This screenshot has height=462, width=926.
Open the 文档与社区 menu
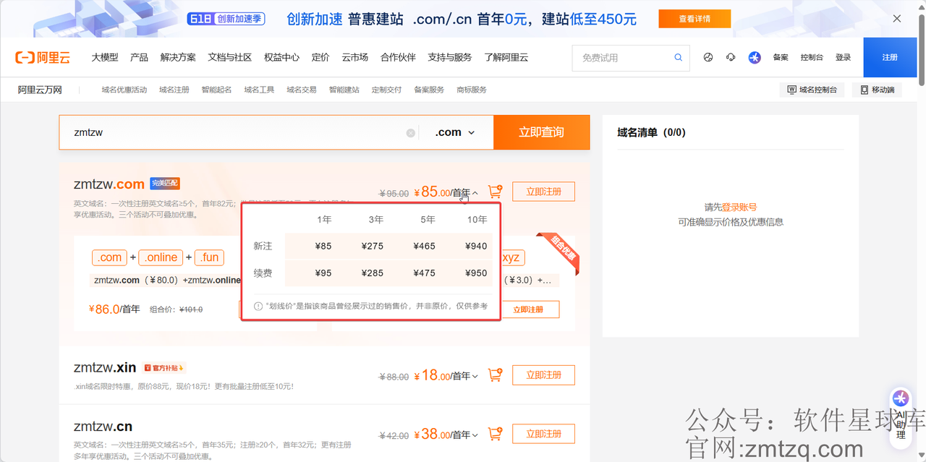(229, 57)
